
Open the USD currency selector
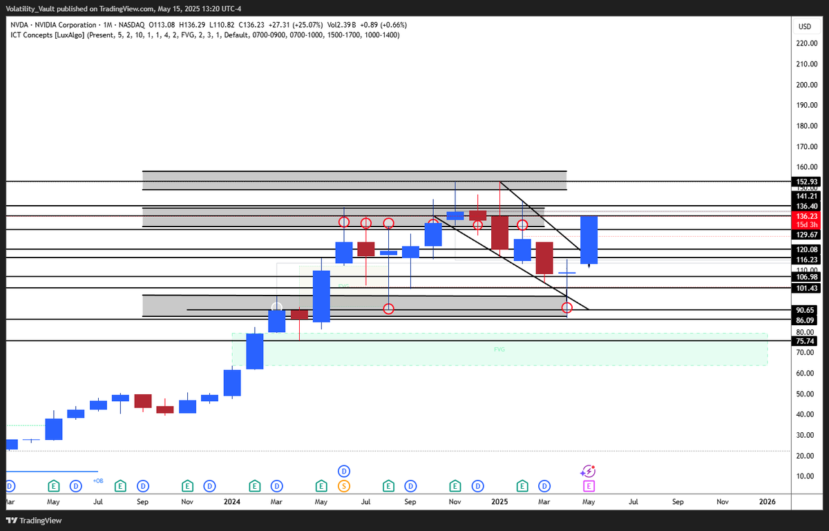pos(805,27)
